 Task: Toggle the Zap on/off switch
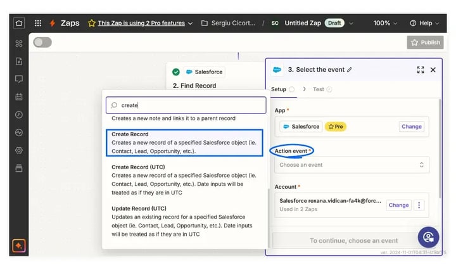click(42, 42)
